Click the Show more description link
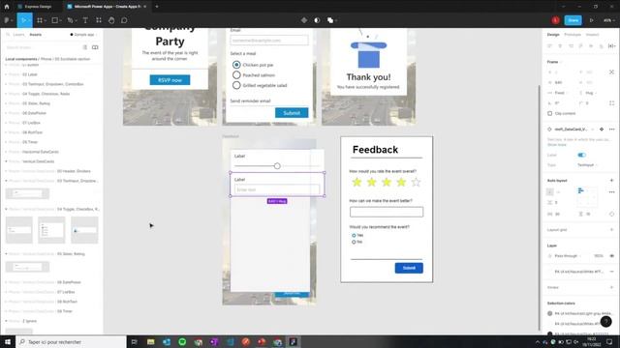Viewport: 620px width, 348px height. click(x=557, y=145)
